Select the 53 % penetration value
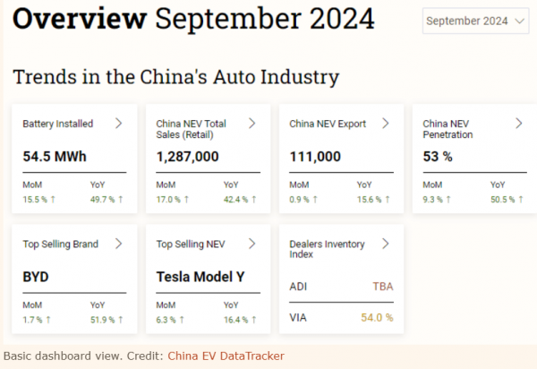Screen dimensions: 537x369 pos(438,157)
